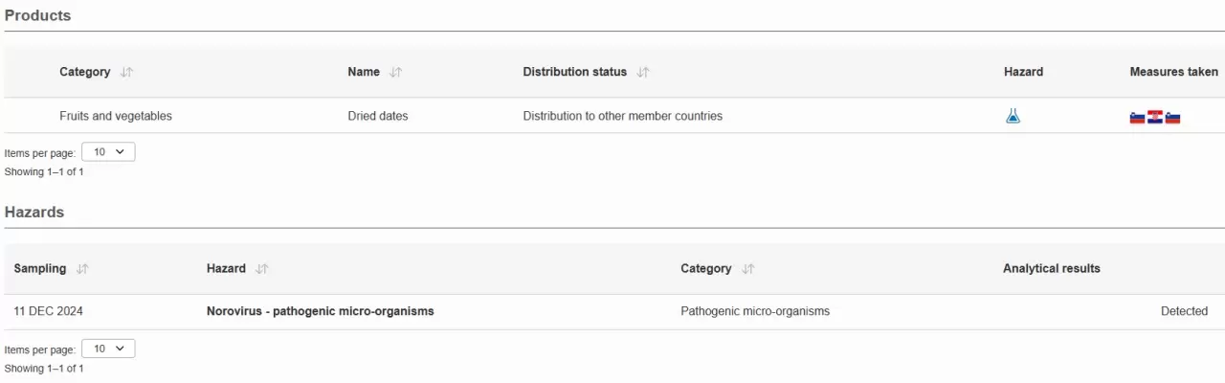Click the rightmost Slovenia flag icon
Screen dimensions: 1225x383
[1172, 118]
